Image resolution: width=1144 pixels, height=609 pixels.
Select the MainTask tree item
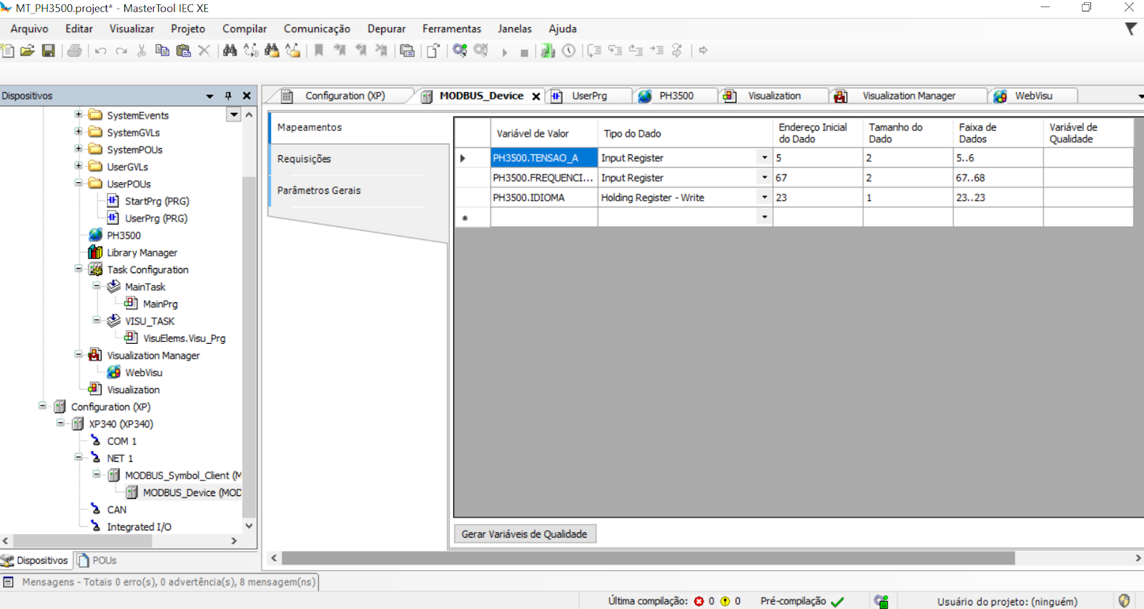point(145,287)
